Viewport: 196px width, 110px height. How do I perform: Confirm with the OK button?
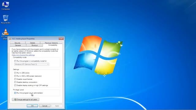click(x=32, y=106)
